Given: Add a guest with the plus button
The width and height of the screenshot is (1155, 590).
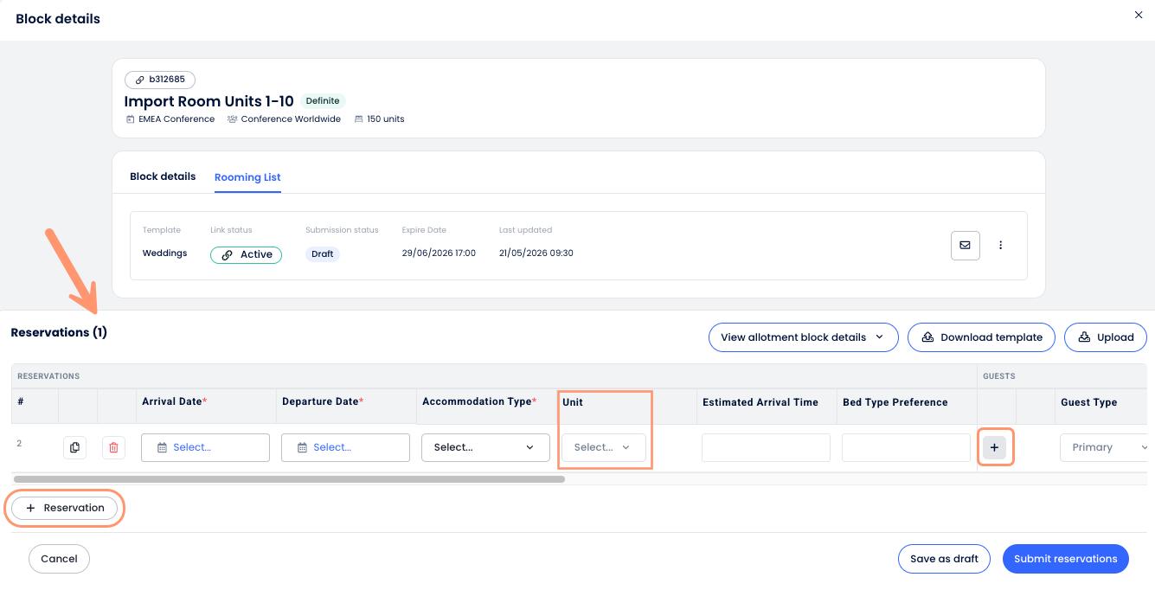Looking at the screenshot, I should pyautogui.click(x=994, y=447).
